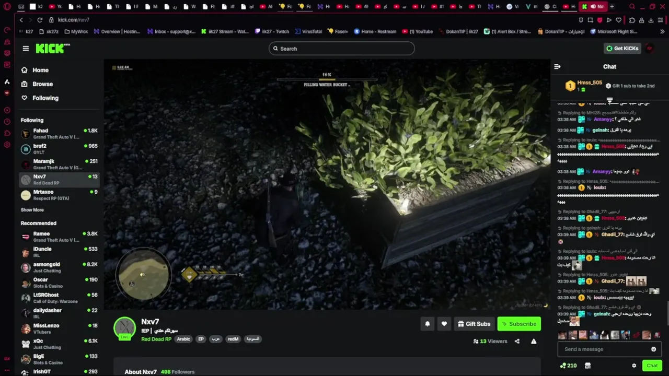Go to the KICK logo homepage
The height and width of the screenshot is (376, 669).
(52, 48)
